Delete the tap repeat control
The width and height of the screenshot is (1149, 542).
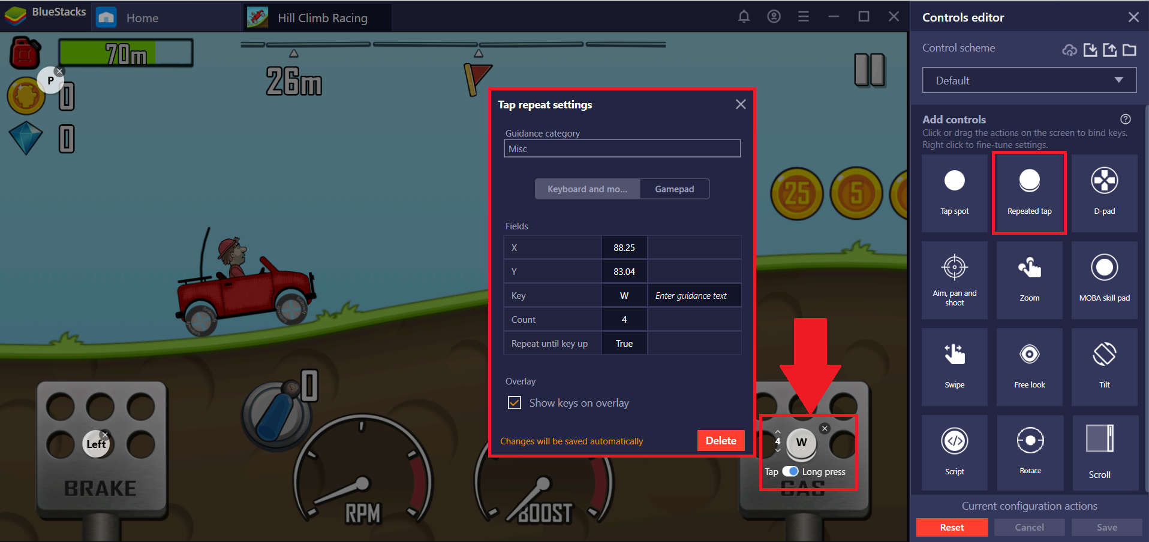tap(721, 441)
